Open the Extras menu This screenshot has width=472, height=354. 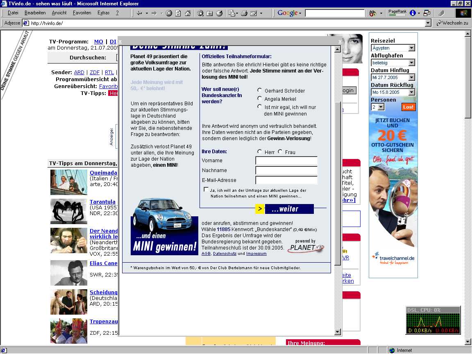103,13
